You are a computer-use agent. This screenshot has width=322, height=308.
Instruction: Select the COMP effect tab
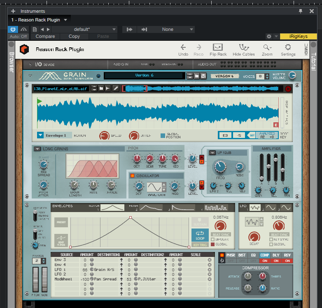265,255
